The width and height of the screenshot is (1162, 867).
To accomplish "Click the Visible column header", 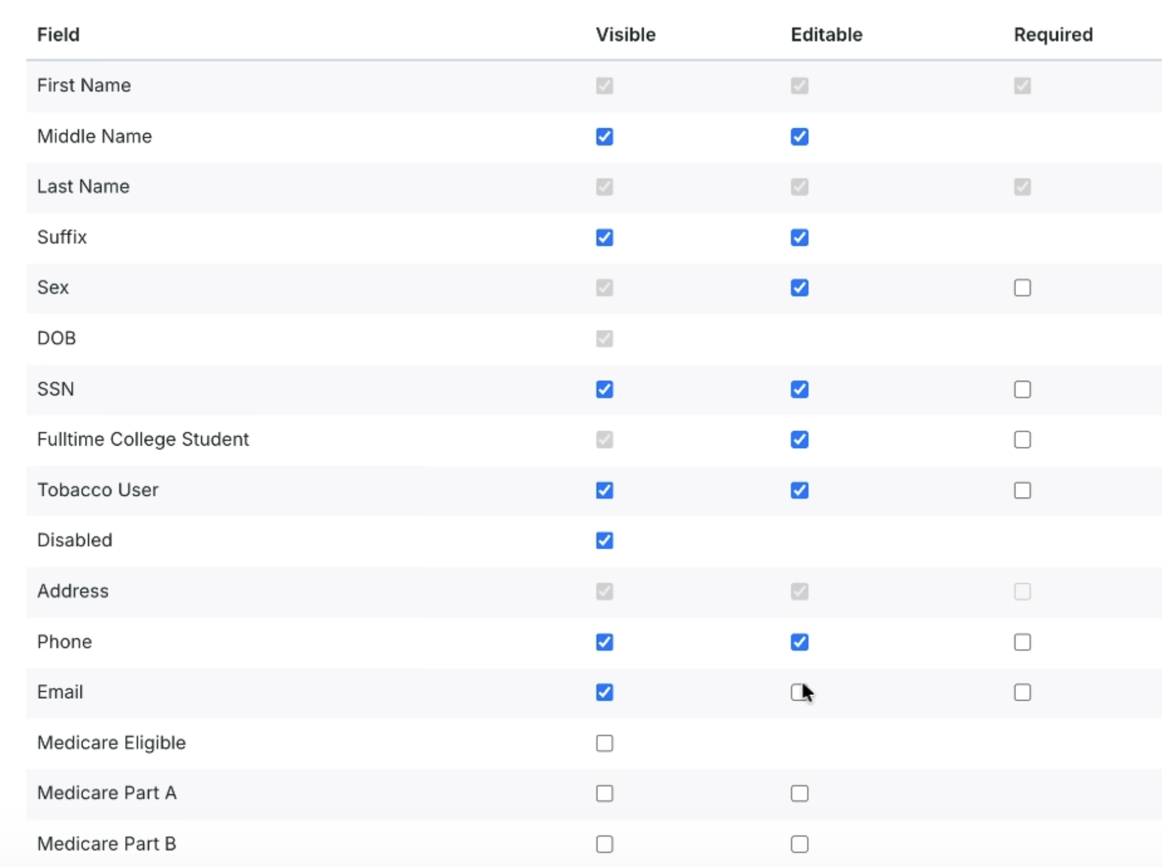I will tap(625, 34).
